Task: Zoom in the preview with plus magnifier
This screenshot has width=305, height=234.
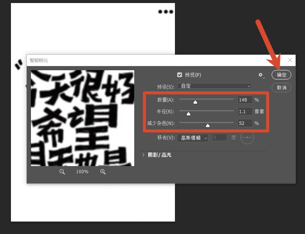Action: pyautogui.click(x=103, y=171)
